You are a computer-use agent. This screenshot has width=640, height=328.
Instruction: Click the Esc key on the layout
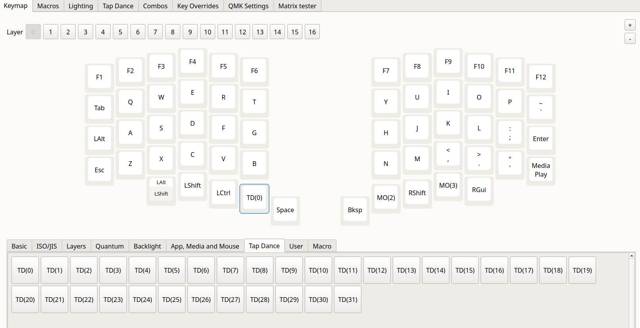click(x=99, y=170)
